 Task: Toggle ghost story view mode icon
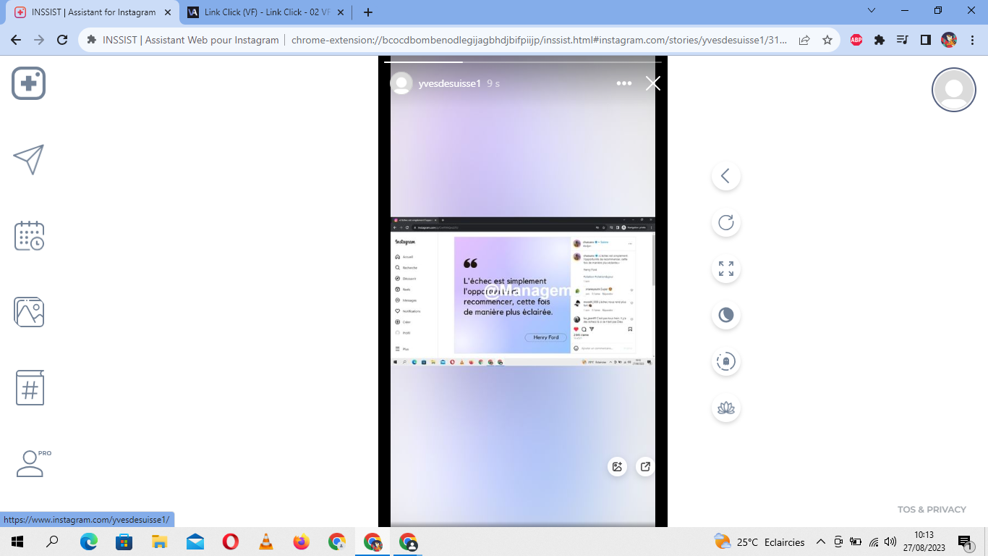[x=725, y=361]
